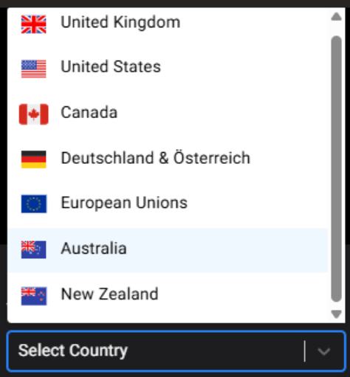Image resolution: width=350 pixels, height=377 pixels.
Task: Collapse the Select Country dropdown chevron
Action: click(x=324, y=351)
